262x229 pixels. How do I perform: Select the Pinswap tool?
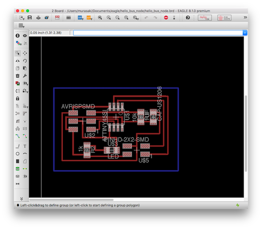(18, 91)
